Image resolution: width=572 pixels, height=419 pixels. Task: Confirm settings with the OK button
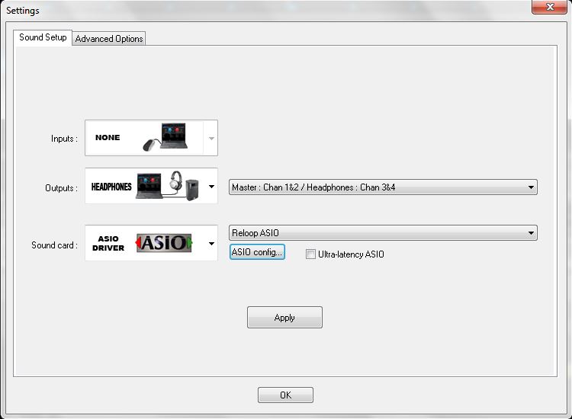tap(285, 395)
